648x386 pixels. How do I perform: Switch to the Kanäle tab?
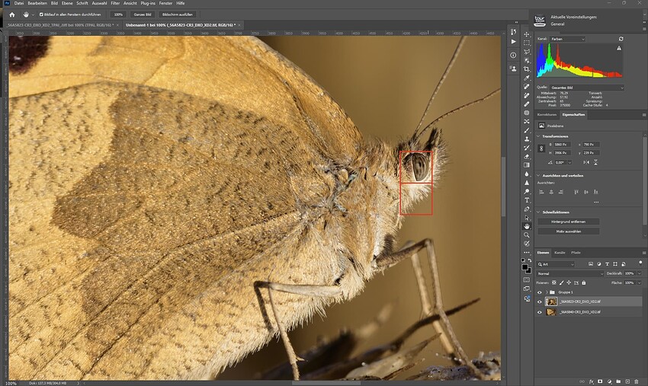560,253
